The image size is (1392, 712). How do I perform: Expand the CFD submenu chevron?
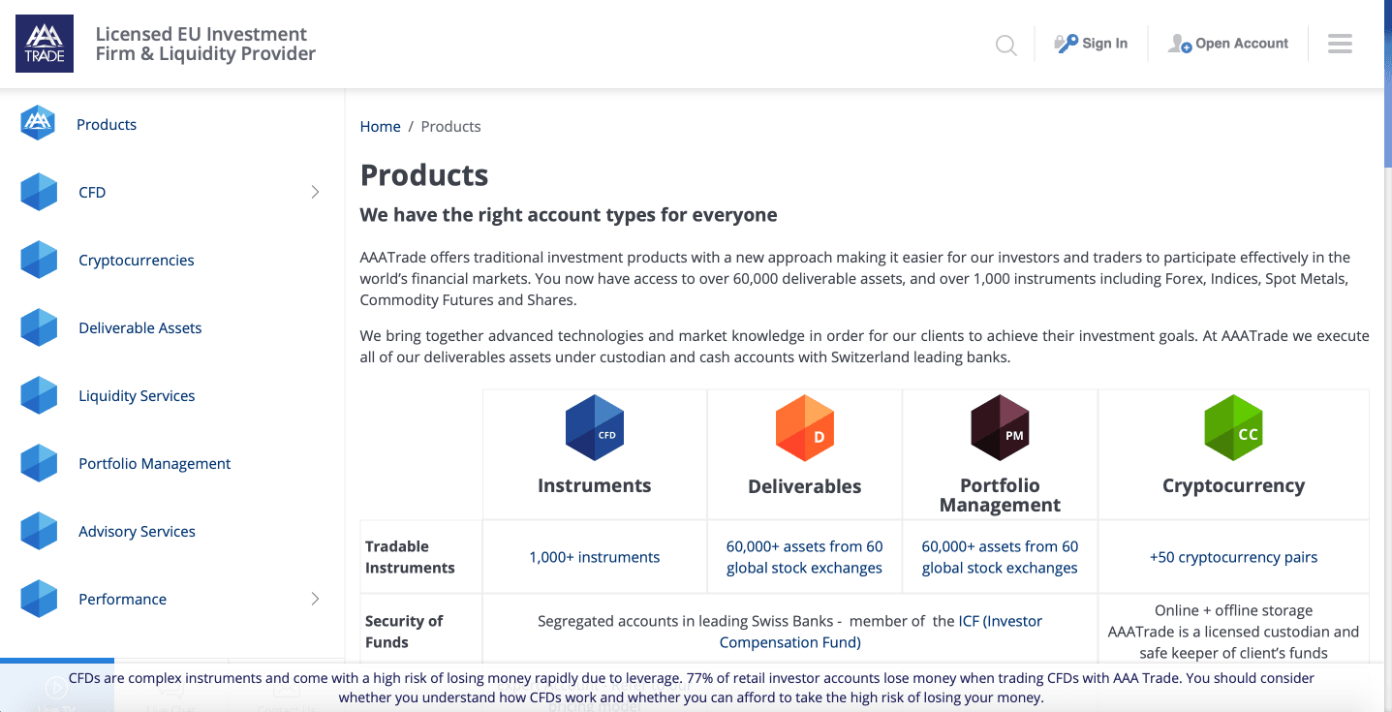(x=315, y=192)
